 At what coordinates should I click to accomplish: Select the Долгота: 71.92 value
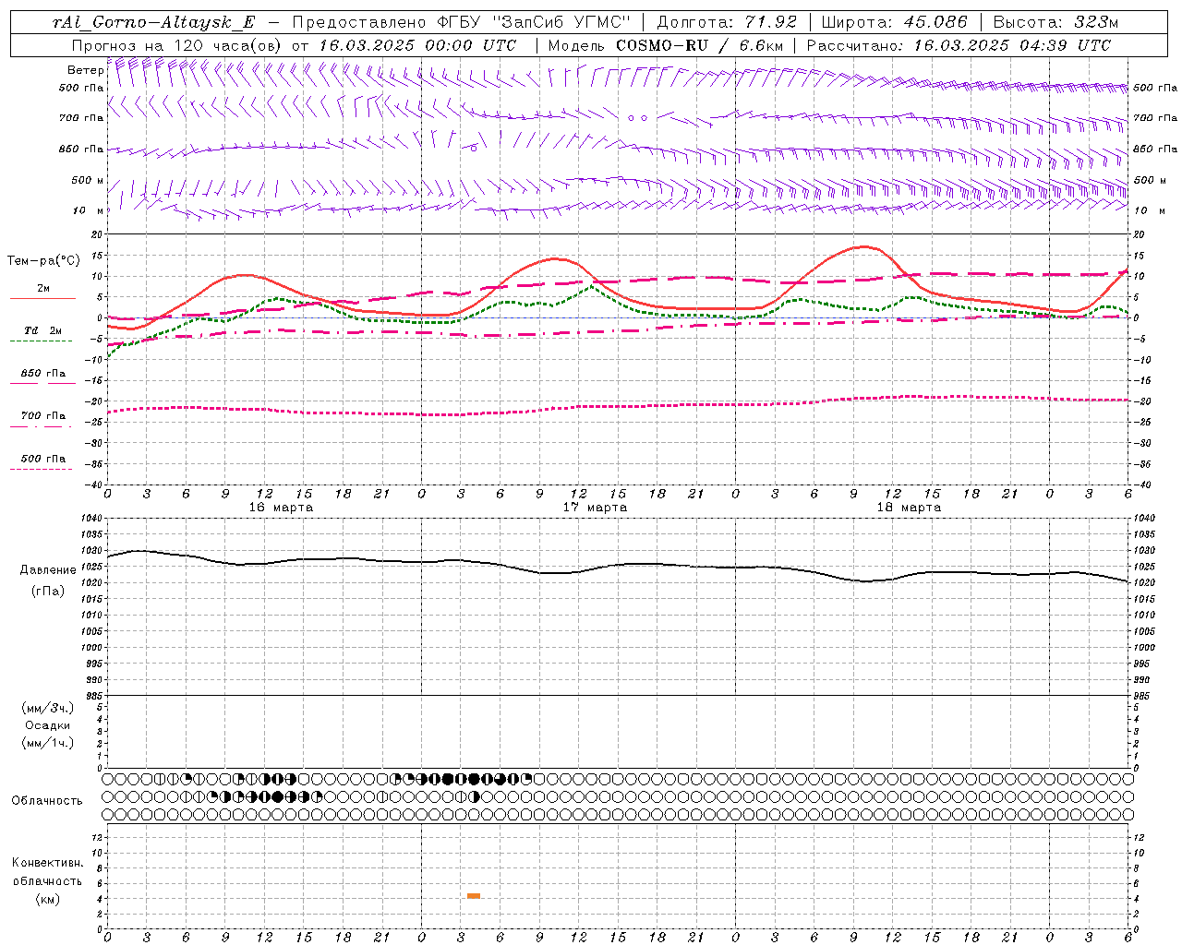(x=727, y=22)
